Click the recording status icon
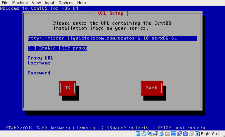The width and height of the screenshot is (225, 137). 179,134
